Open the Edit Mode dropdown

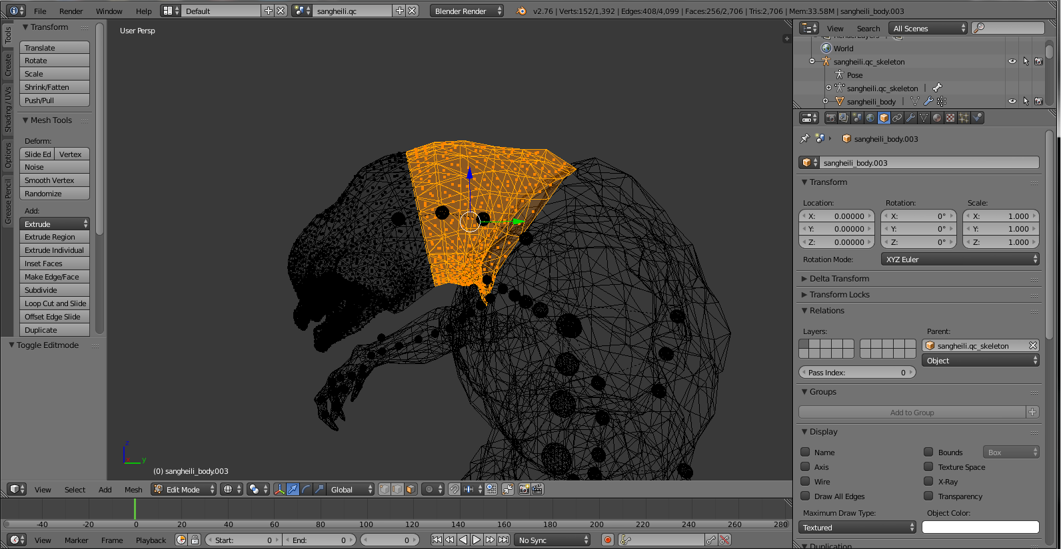[184, 489]
